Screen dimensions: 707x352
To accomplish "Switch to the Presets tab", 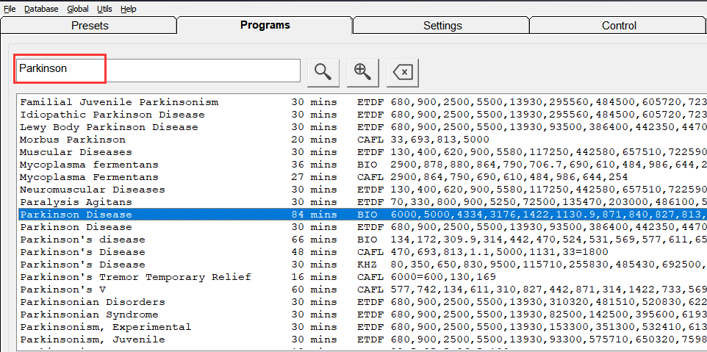I will [x=90, y=26].
